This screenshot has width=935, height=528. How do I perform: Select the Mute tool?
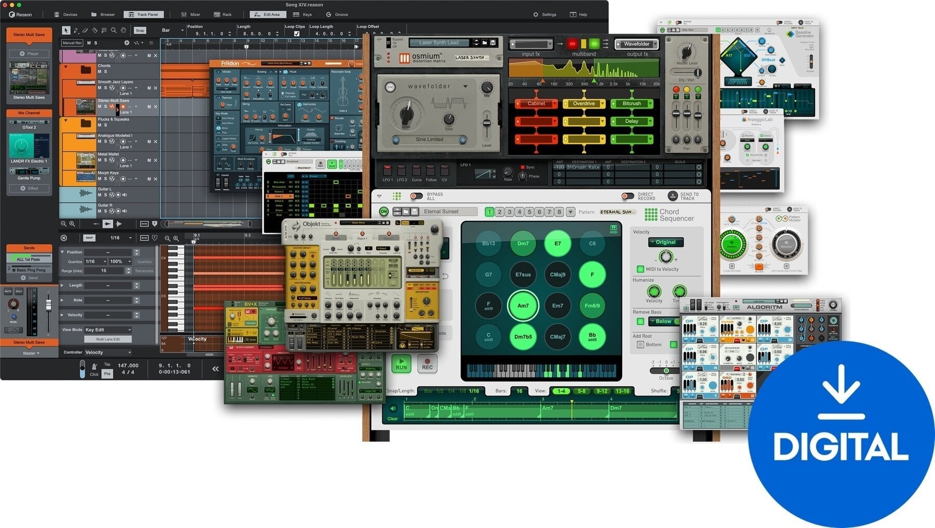point(104,31)
